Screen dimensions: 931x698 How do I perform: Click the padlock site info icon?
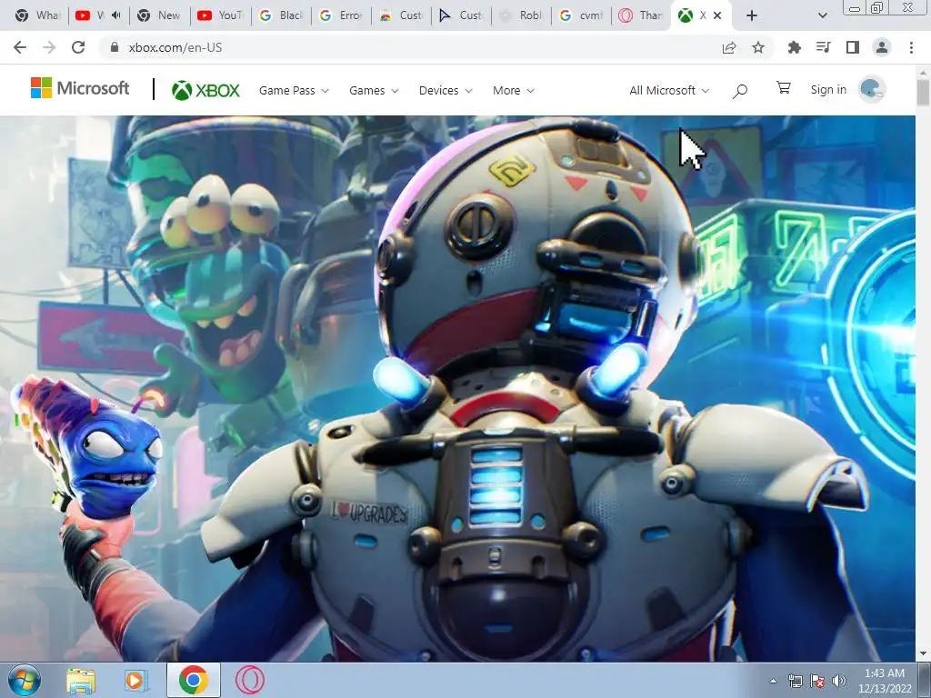[x=115, y=47]
